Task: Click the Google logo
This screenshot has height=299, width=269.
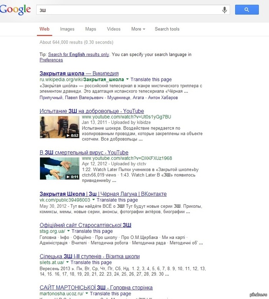Action: [x=15, y=9]
